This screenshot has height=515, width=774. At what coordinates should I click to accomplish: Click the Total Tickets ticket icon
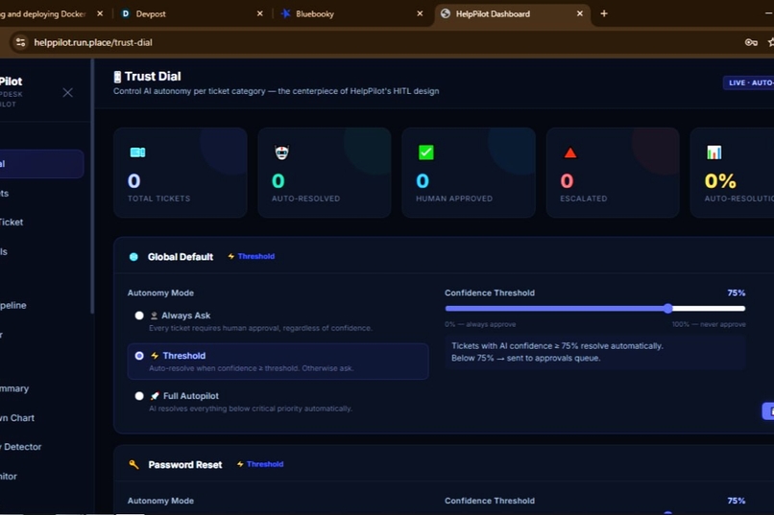(137, 152)
